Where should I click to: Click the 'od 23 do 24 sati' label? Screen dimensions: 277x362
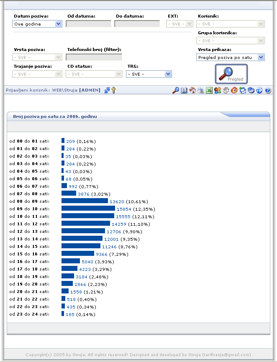(x=29, y=314)
